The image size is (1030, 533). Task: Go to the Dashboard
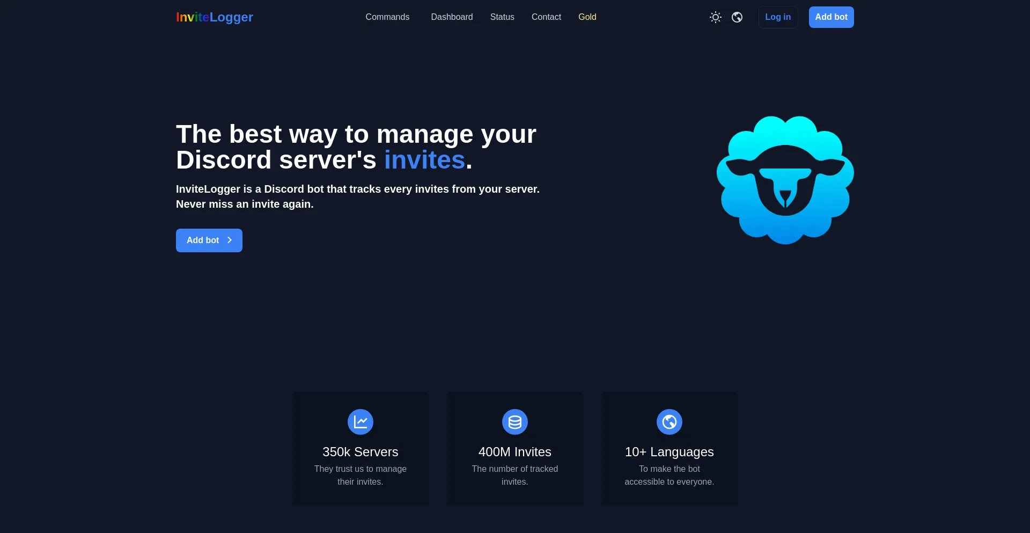(x=452, y=17)
